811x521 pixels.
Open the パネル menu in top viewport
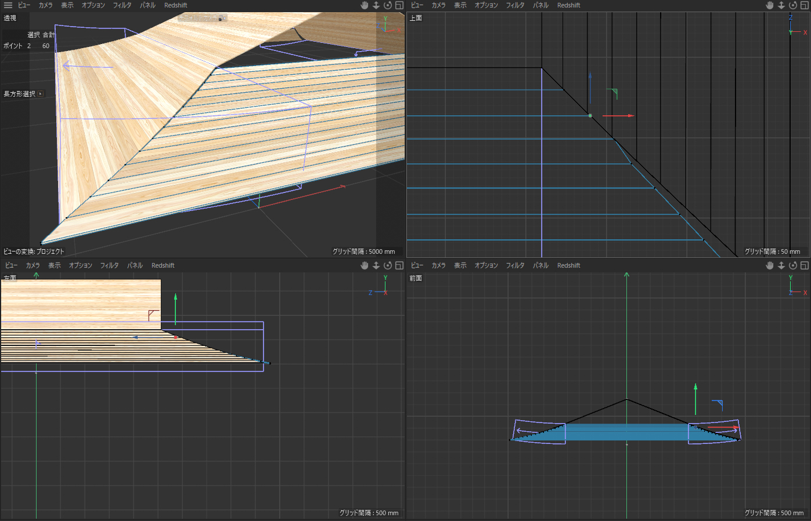coord(540,5)
